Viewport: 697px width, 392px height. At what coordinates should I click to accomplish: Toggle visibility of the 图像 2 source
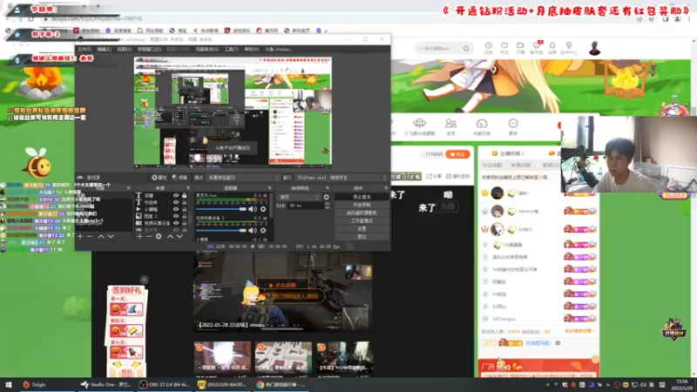tap(176, 216)
